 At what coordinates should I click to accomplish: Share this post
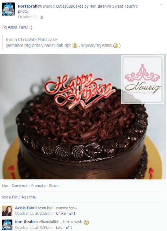click(54, 186)
